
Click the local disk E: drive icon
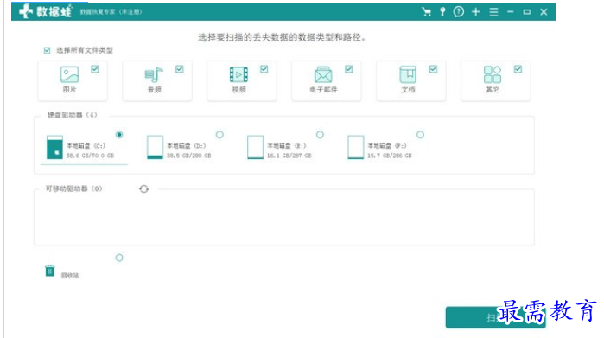click(x=255, y=147)
